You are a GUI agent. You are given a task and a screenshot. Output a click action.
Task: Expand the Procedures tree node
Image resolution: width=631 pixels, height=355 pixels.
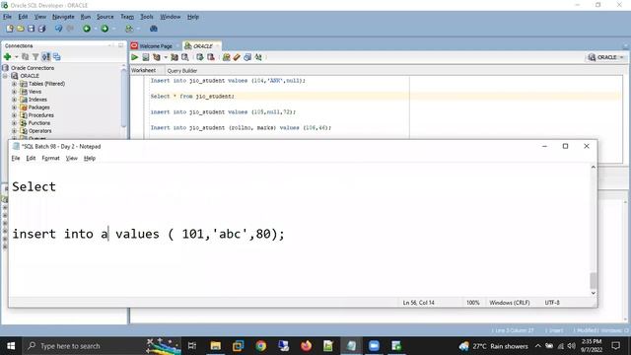(15, 115)
